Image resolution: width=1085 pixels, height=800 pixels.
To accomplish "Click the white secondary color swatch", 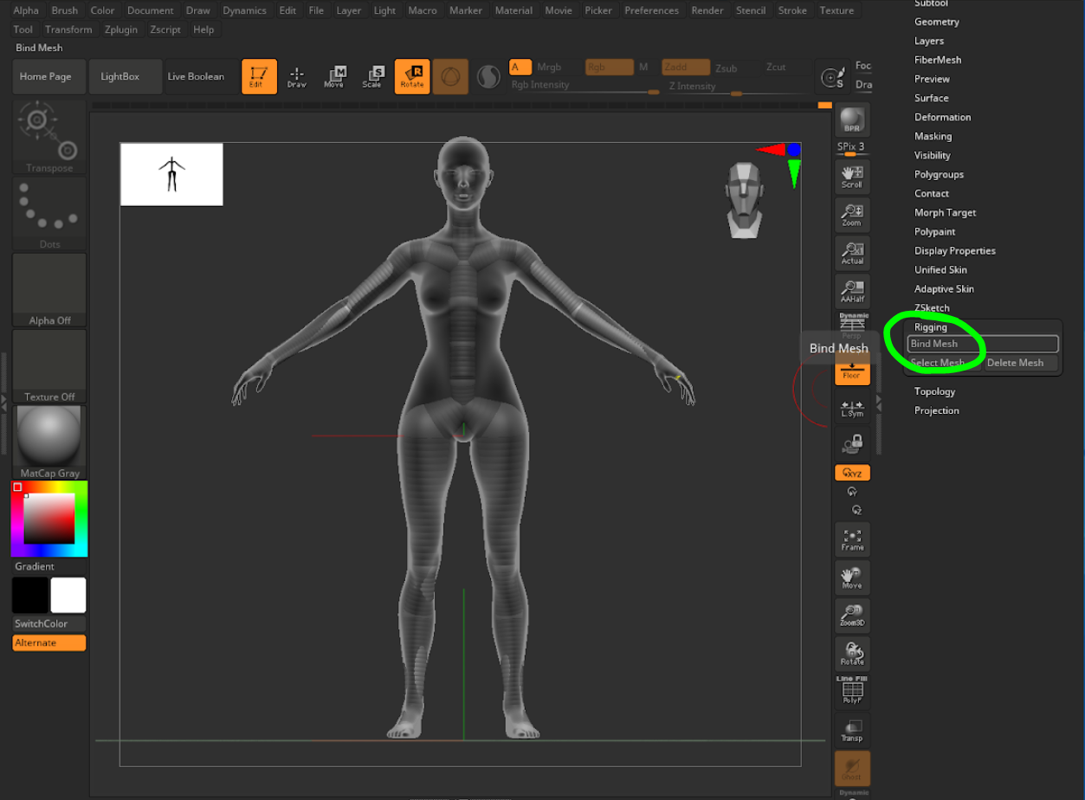I will pos(68,595).
